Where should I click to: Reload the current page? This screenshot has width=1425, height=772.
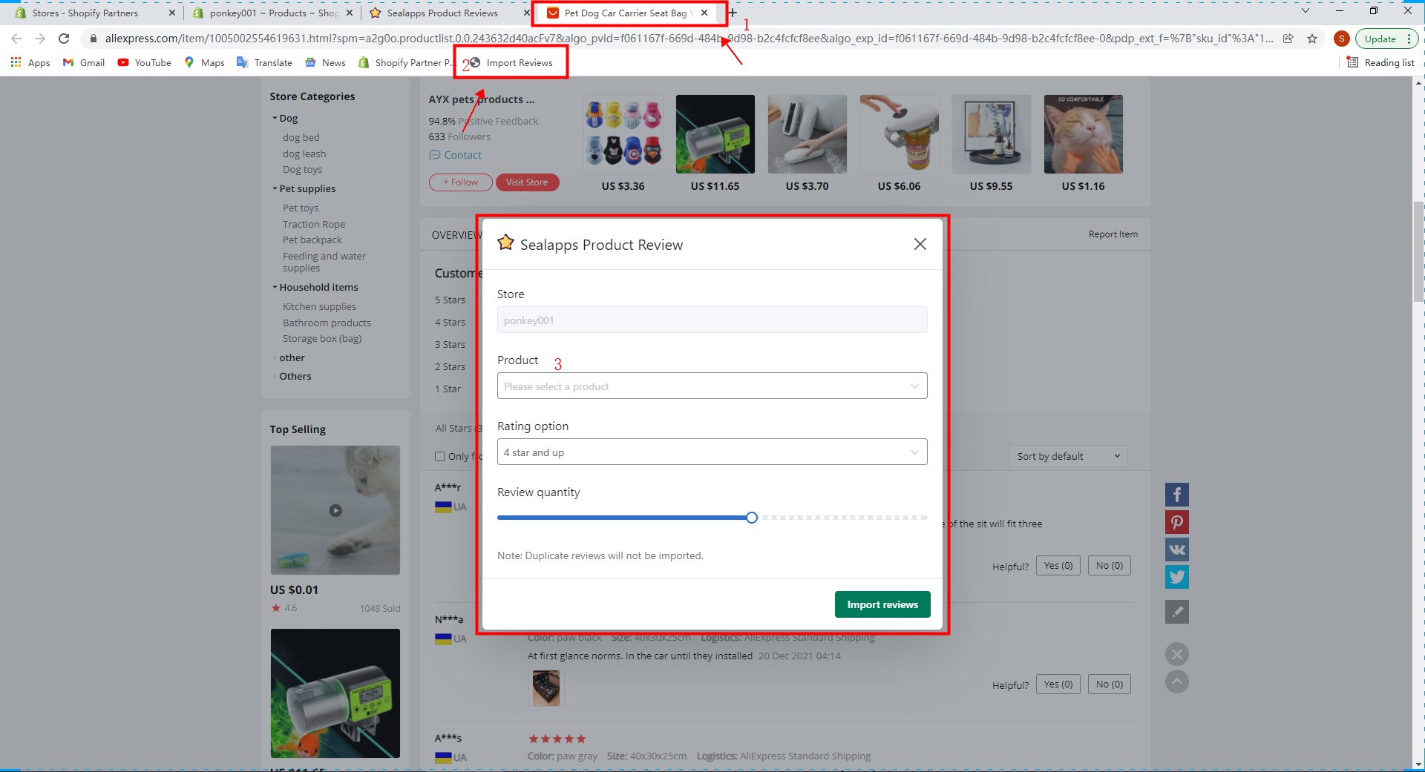(x=64, y=39)
